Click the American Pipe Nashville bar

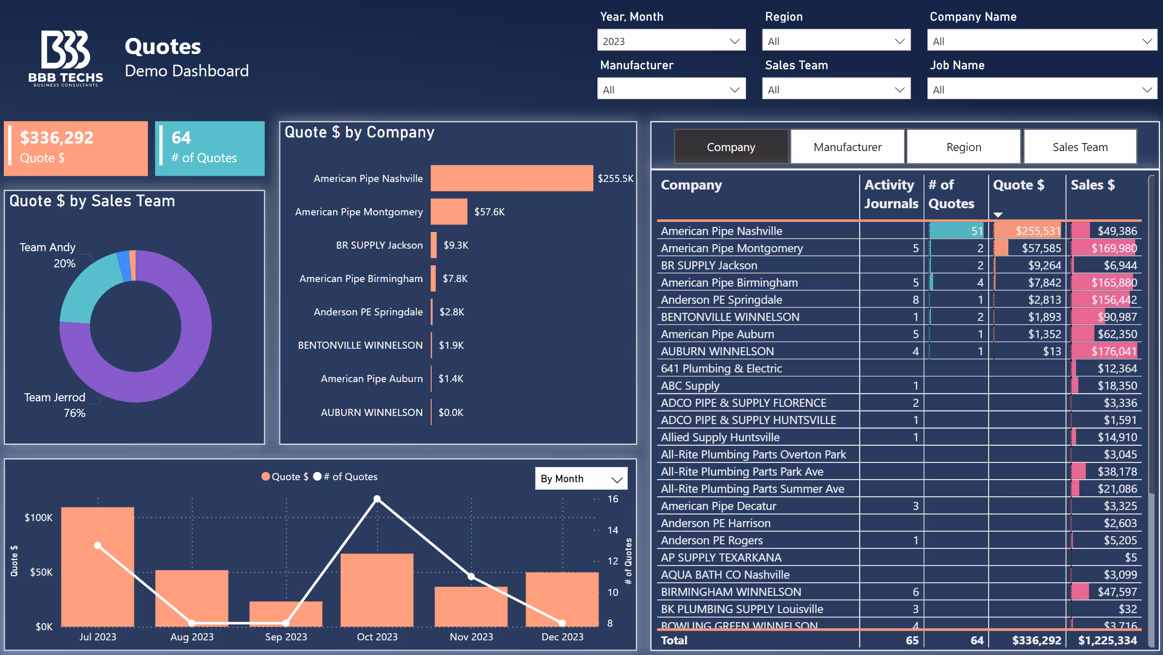click(x=511, y=178)
